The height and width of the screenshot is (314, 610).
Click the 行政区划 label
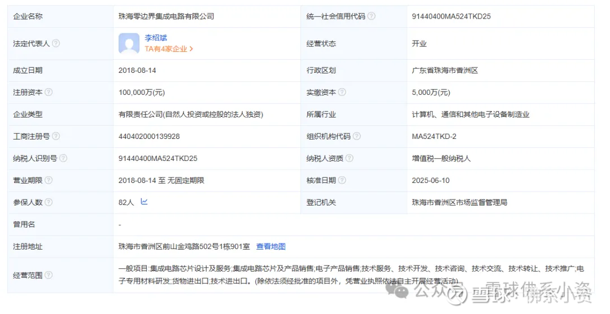click(x=321, y=71)
